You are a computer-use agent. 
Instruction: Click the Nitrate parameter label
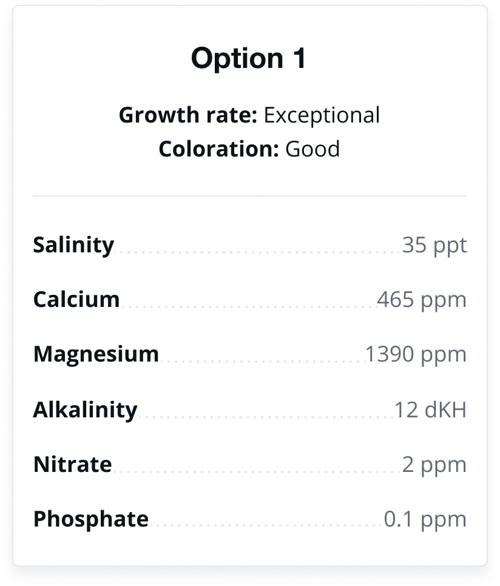pos(72,465)
